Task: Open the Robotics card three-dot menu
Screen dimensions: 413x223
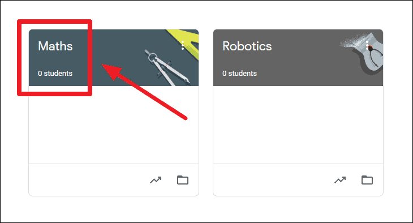Action: 367,45
